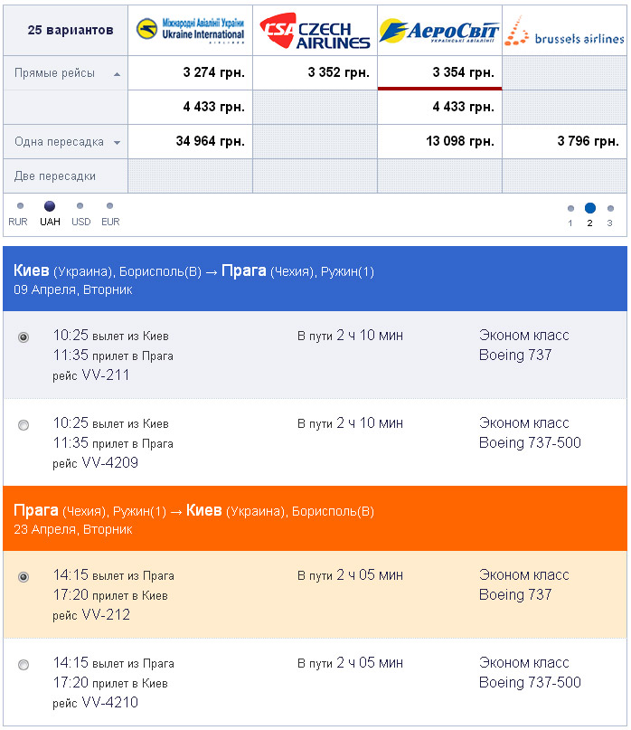
Task: Click the 3 274 грн. direct flight price
Action: (213, 72)
